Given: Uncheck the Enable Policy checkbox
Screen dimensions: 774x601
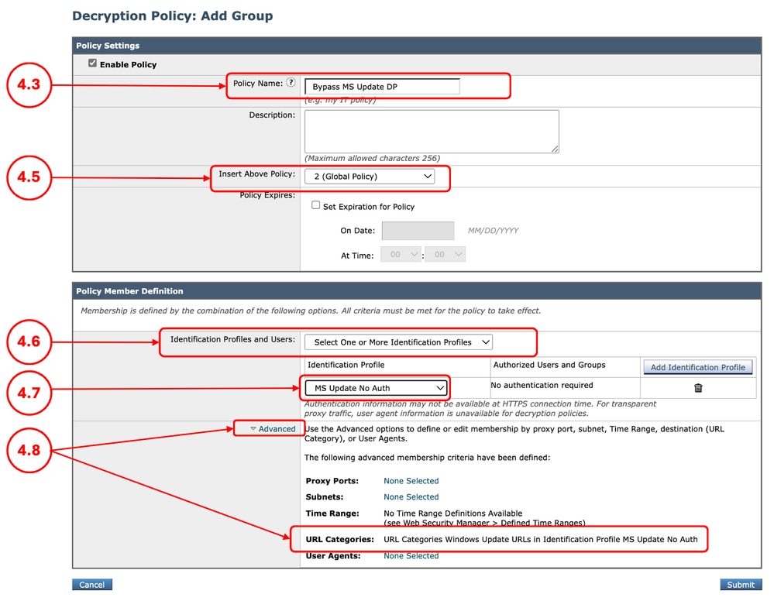Looking at the screenshot, I should click(92, 64).
